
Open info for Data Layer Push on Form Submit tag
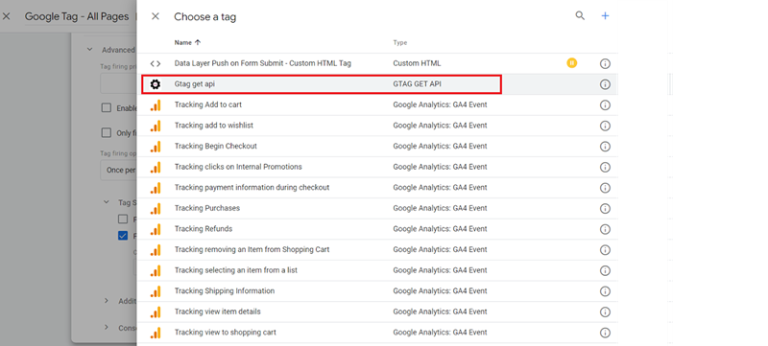tap(605, 63)
